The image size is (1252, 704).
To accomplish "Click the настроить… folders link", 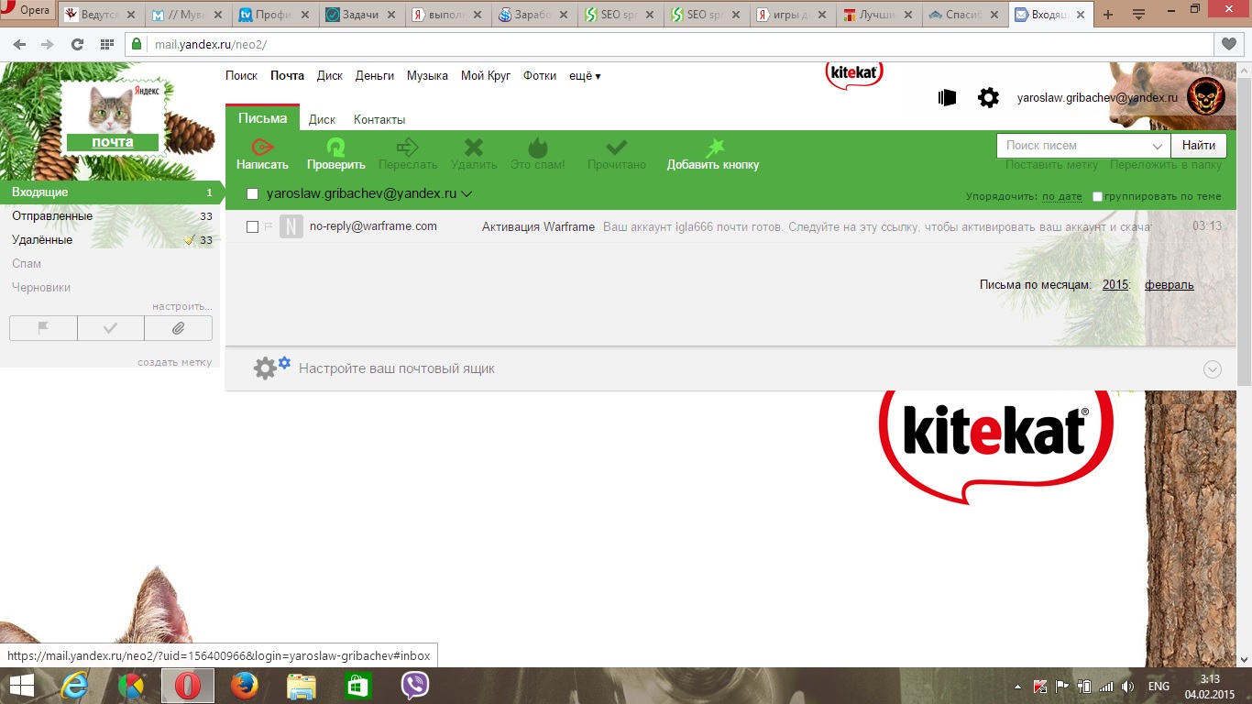I will tap(181, 306).
